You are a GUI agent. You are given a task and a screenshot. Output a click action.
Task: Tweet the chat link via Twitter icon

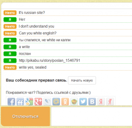(83, 102)
